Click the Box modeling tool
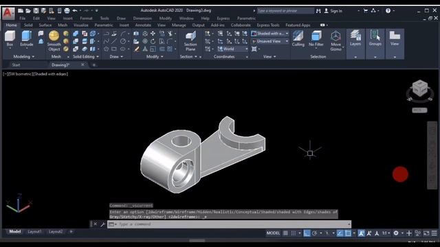 click(x=10, y=38)
